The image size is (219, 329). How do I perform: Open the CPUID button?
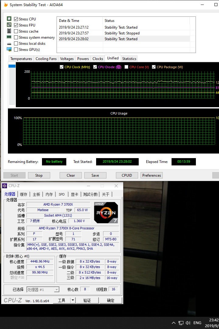pyautogui.click(x=127, y=175)
